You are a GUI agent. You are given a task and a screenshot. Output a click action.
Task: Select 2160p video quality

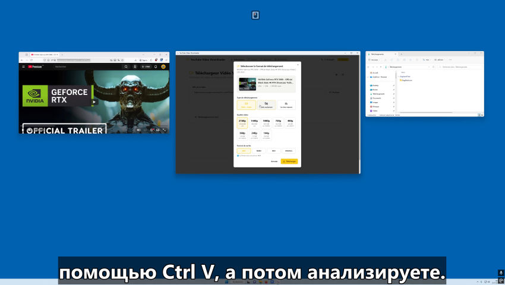pos(242,123)
